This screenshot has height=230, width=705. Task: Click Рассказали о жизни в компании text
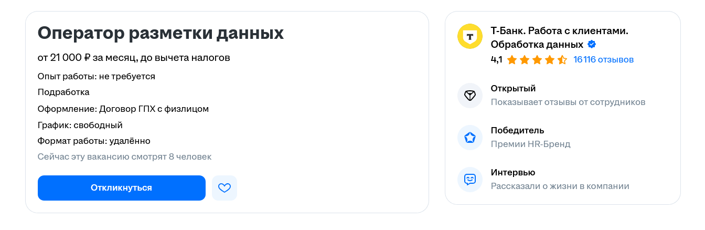[560, 186]
